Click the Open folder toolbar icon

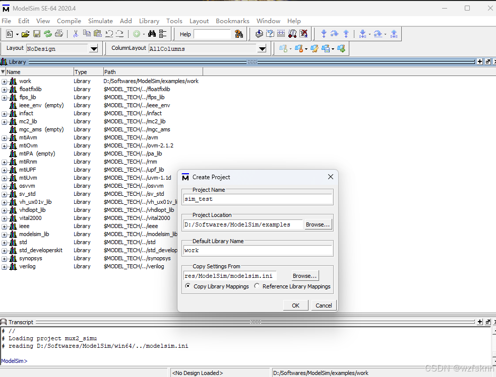(x=26, y=34)
